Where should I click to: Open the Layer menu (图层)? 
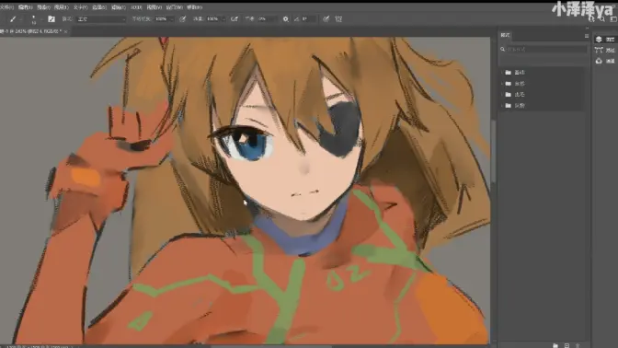[x=61, y=7]
